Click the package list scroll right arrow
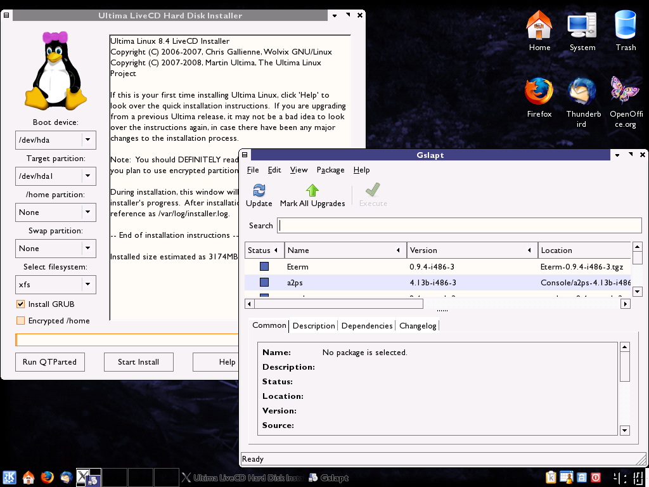 (x=626, y=304)
